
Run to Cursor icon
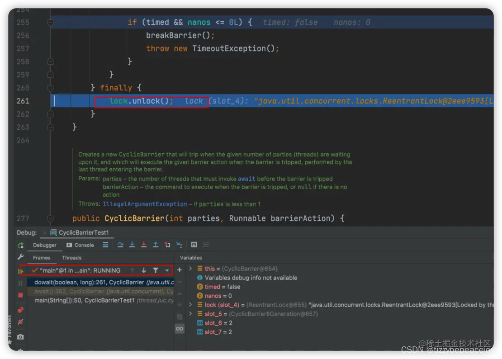(x=179, y=245)
